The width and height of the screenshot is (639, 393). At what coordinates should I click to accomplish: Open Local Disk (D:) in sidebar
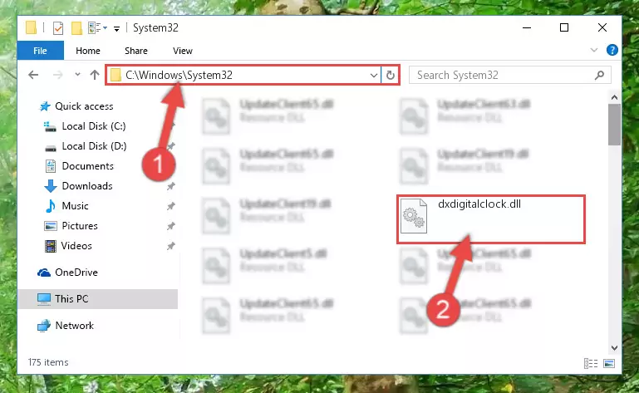coord(94,146)
